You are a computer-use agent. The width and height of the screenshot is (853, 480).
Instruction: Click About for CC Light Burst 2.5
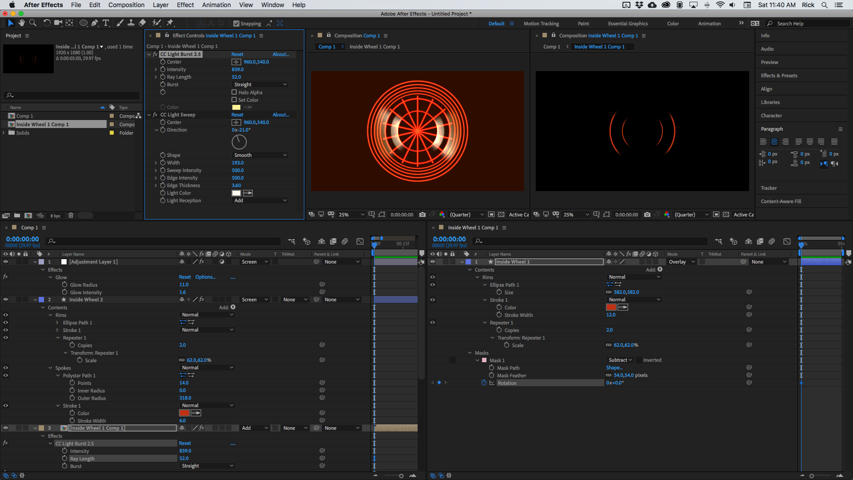(x=281, y=54)
